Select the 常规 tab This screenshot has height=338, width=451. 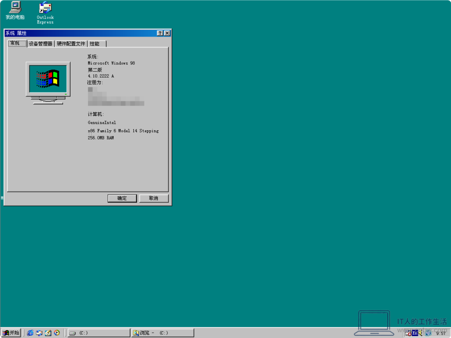click(x=17, y=44)
